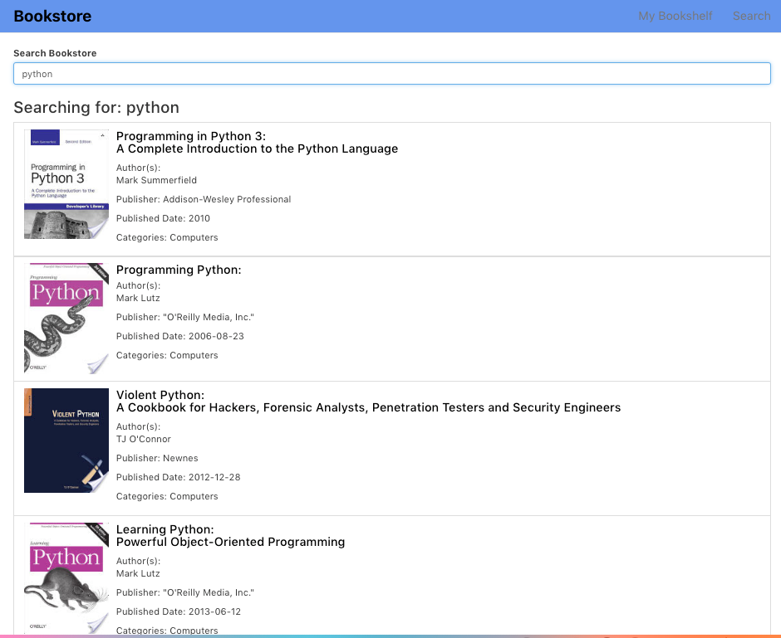Viewport: 781px width, 638px height.
Task: Click Published Date: 2013-06-12
Action: 179,611
